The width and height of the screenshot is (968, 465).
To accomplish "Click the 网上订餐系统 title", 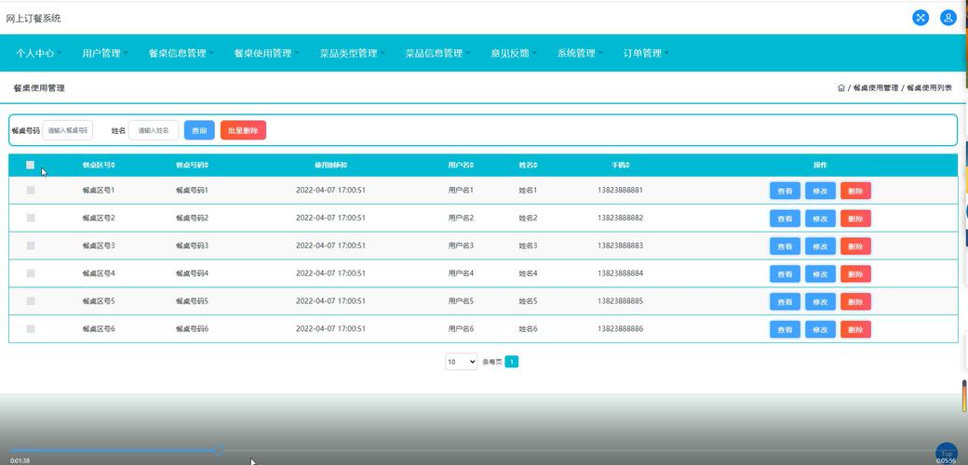I will [34, 19].
